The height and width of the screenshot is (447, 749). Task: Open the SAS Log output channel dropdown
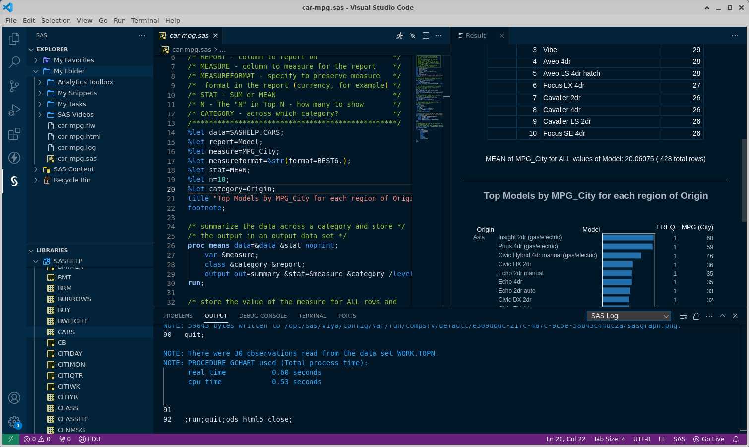pyautogui.click(x=628, y=316)
